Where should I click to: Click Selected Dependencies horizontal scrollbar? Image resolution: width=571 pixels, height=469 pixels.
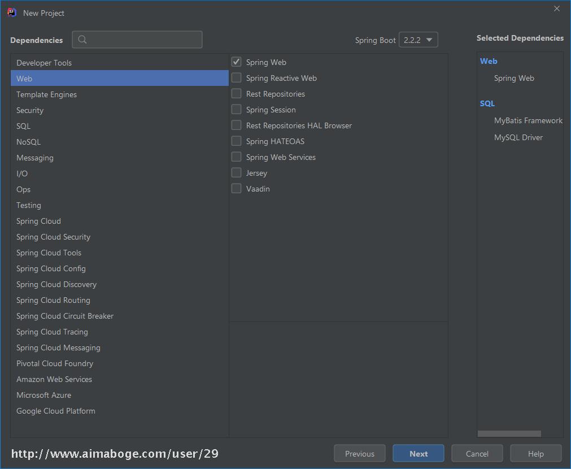click(x=509, y=433)
